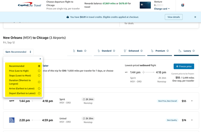Expand the Change card dropdown
Image resolution: width=201 pixels, height=132 pixels.
[x=162, y=9]
